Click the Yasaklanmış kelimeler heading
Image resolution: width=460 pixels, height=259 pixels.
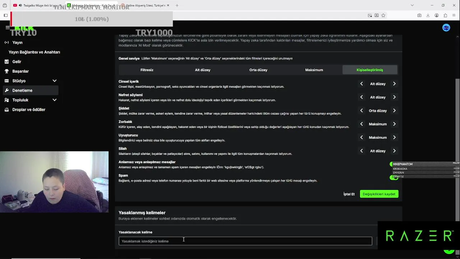[142, 213]
